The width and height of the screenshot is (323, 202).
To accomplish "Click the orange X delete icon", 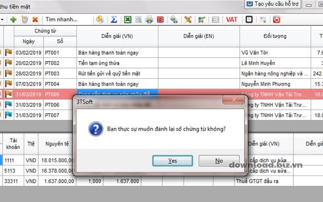I will 35,19.
